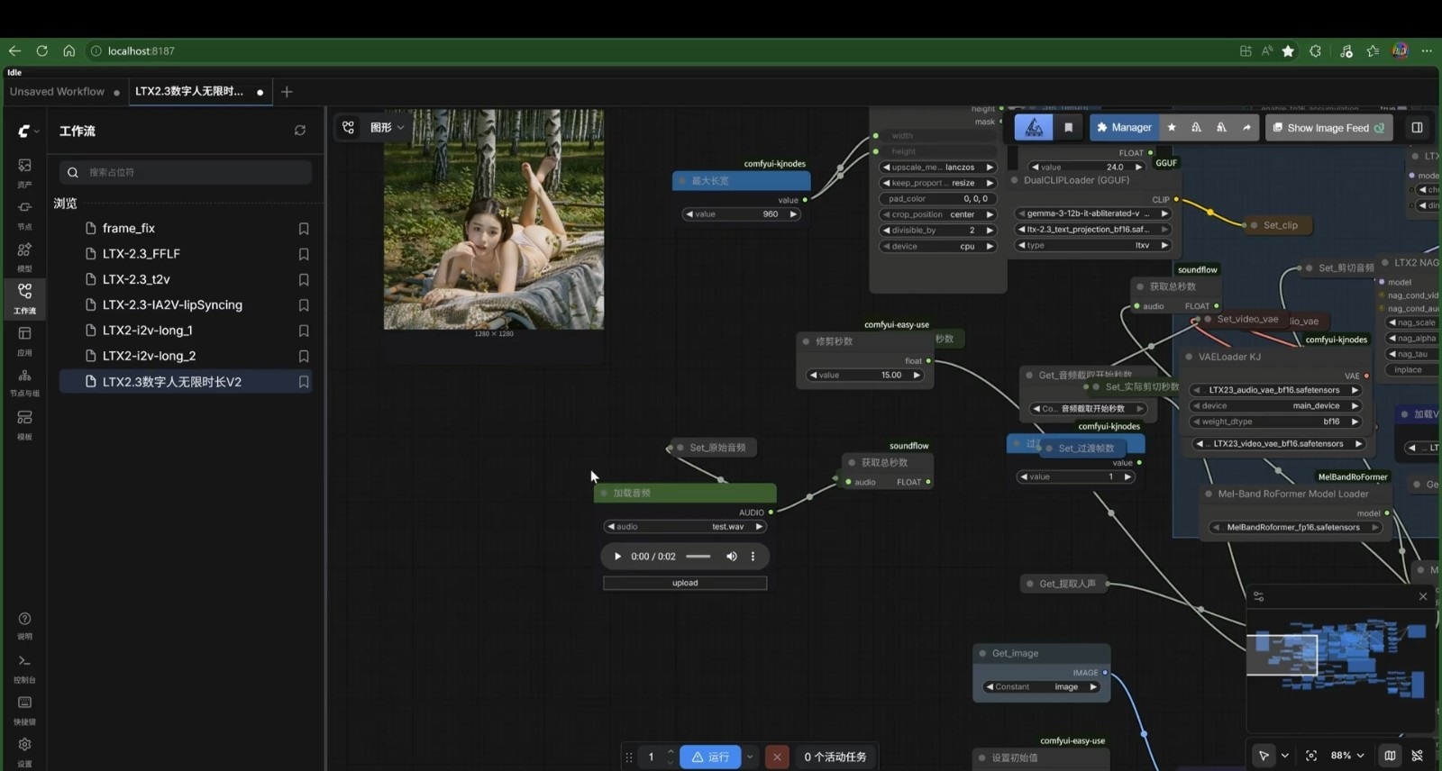Open the Templates (模板) sidebar panel
Image resolution: width=1442 pixels, height=771 pixels.
(24, 422)
